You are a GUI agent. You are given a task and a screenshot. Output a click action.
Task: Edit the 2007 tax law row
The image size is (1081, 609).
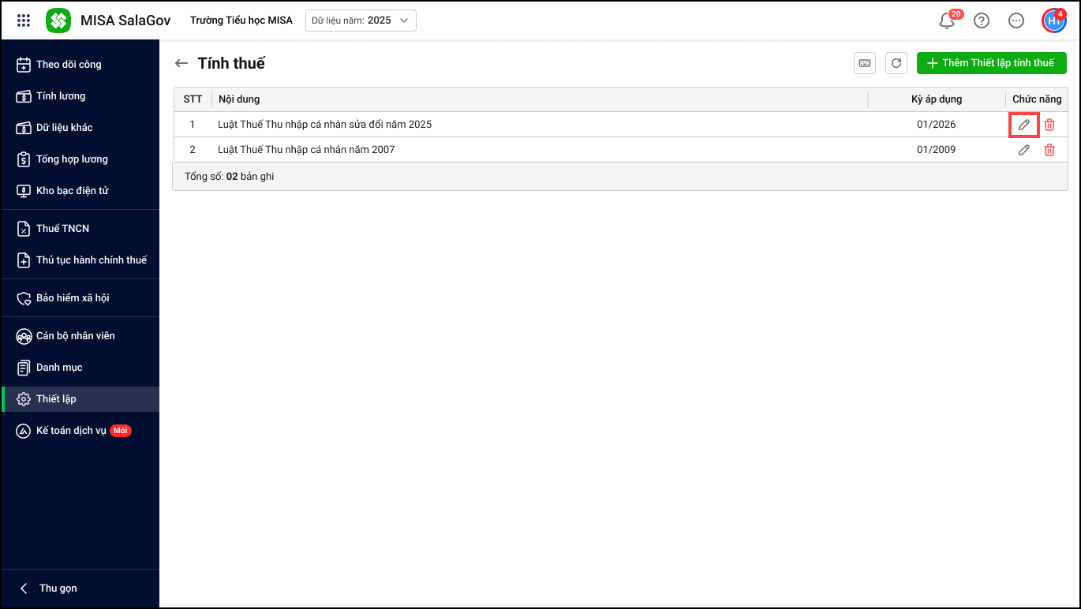coord(1023,150)
